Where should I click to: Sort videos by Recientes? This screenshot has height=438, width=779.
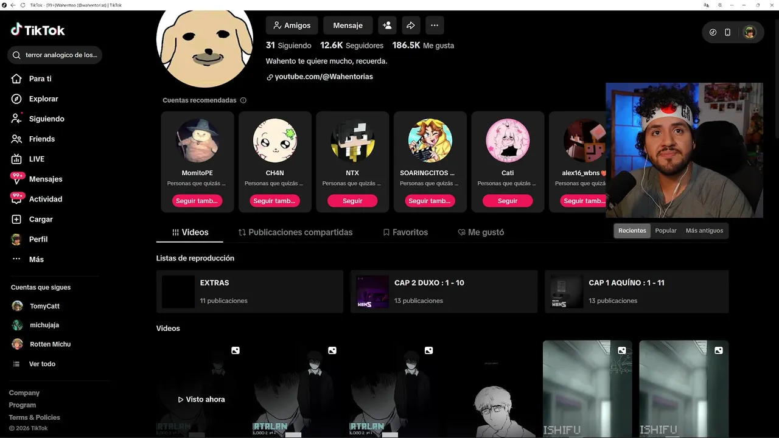pyautogui.click(x=632, y=231)
